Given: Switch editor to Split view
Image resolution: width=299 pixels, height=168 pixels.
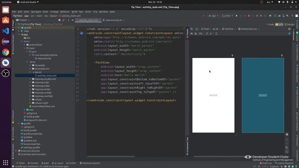Looking at the screenshot, I should coord(279,24).
